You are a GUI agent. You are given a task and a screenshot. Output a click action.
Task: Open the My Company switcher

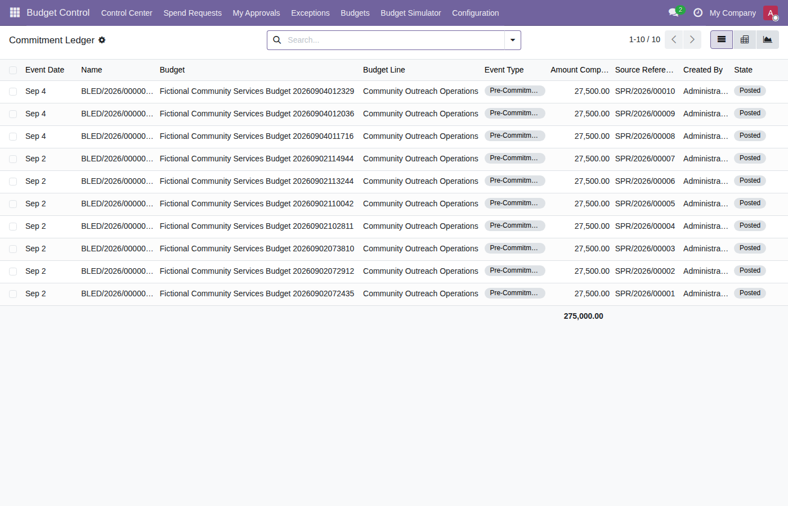(732, 13)
